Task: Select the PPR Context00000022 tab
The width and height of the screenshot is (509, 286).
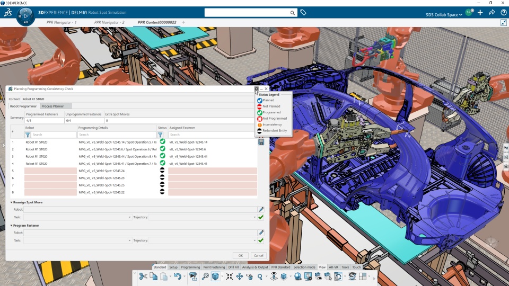Action: pos(157,22)
